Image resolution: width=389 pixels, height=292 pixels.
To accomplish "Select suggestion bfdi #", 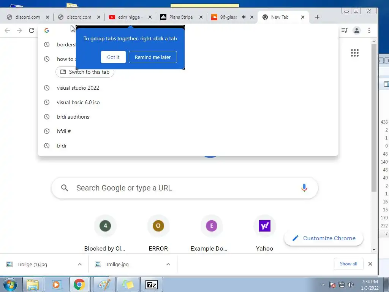I will pyautogui.click(x=188, y=131).
